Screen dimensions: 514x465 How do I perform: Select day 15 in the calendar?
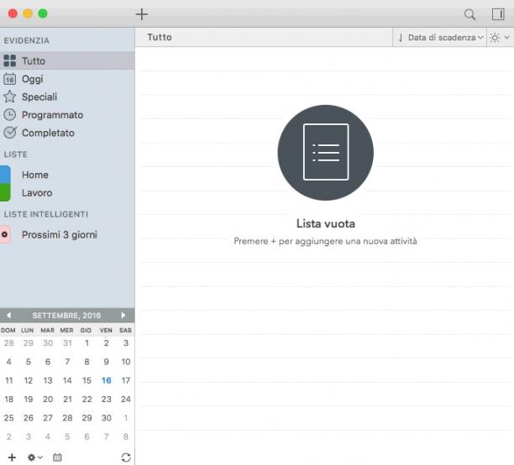(x=87, y=380)
